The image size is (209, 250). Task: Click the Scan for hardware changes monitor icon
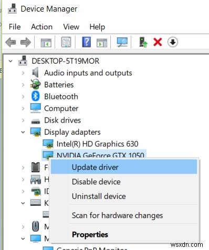click(122, 42)
